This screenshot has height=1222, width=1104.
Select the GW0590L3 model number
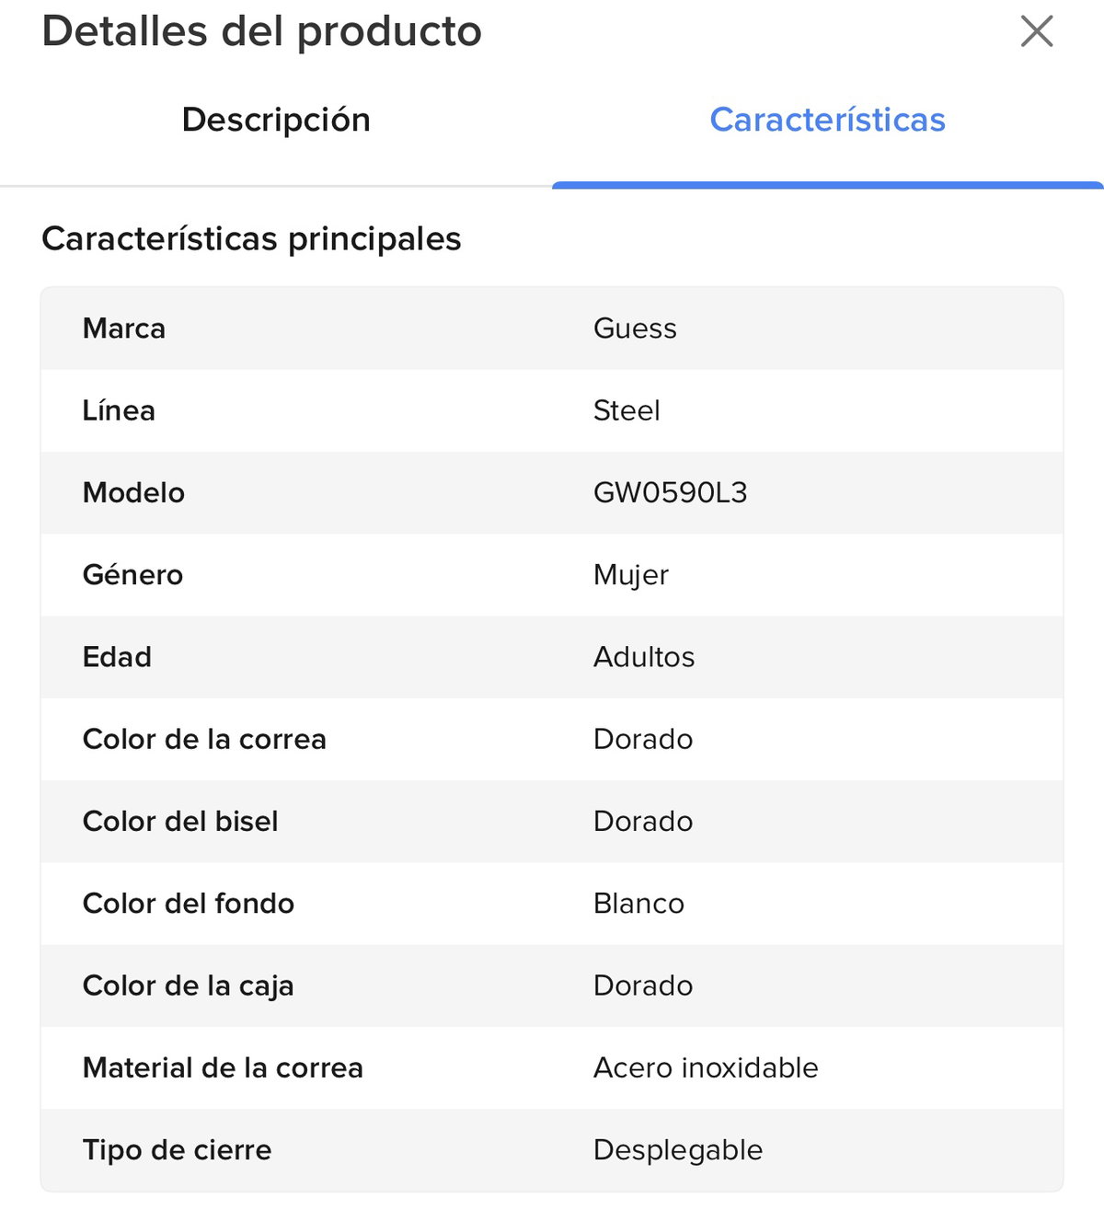[x=670, y=492]
